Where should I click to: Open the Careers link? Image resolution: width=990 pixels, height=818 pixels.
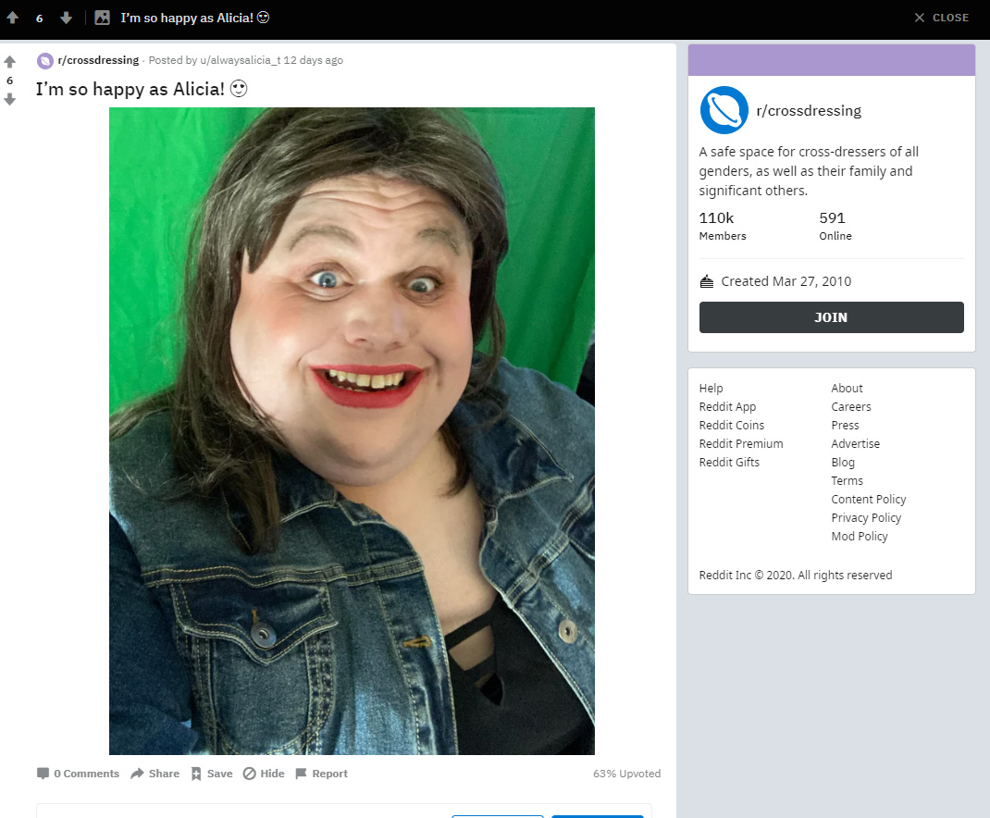(850, 407)
